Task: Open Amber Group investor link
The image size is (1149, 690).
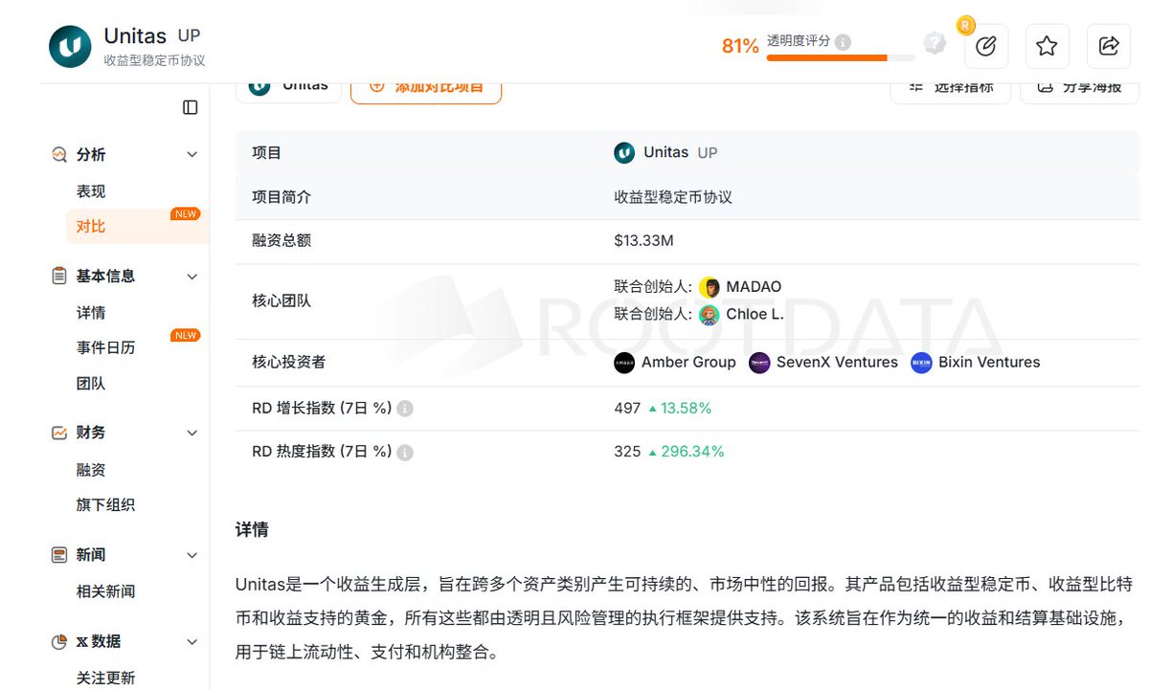Action: pos(688,363)
